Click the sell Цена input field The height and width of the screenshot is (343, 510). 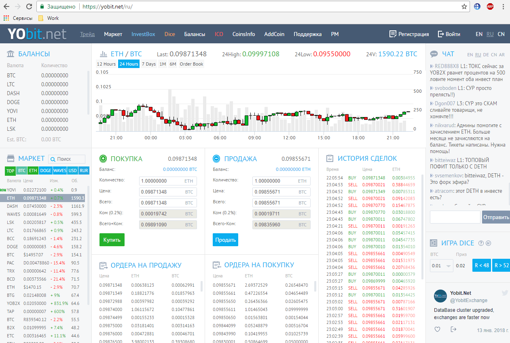click(281, 192)
